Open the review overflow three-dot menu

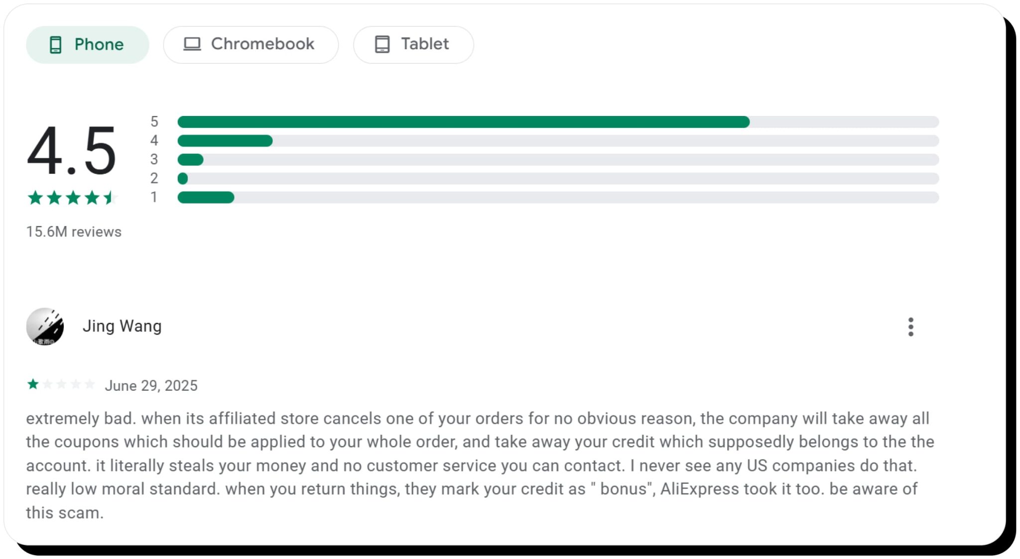[x=911, y=327]
